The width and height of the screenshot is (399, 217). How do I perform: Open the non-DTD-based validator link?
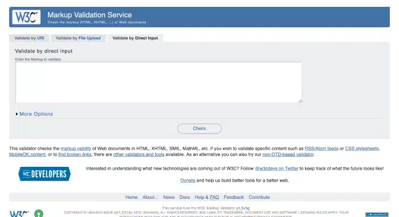pos(288,154)
